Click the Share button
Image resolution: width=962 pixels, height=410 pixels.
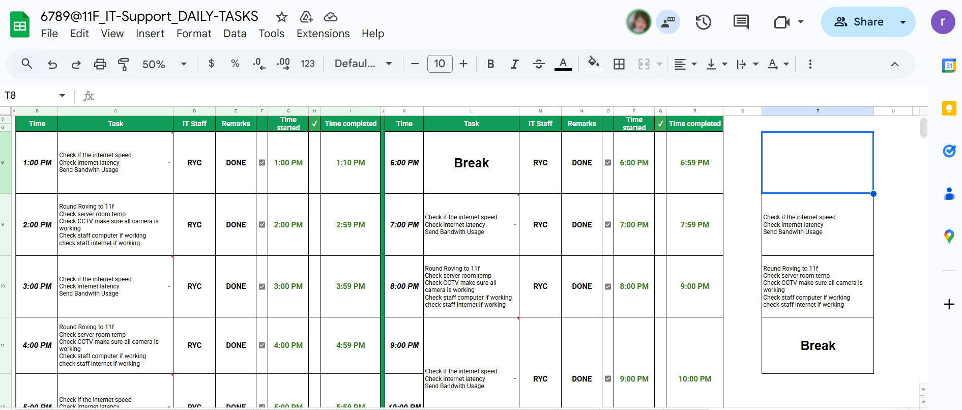coord(856,22)
